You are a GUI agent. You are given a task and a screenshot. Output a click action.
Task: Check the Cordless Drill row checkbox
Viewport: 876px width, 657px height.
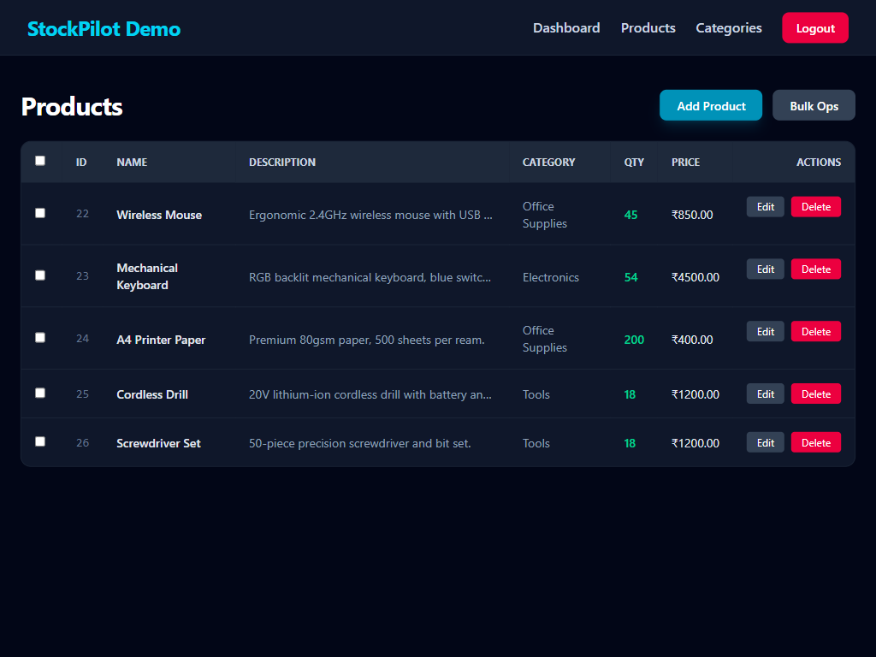point(40,394)
